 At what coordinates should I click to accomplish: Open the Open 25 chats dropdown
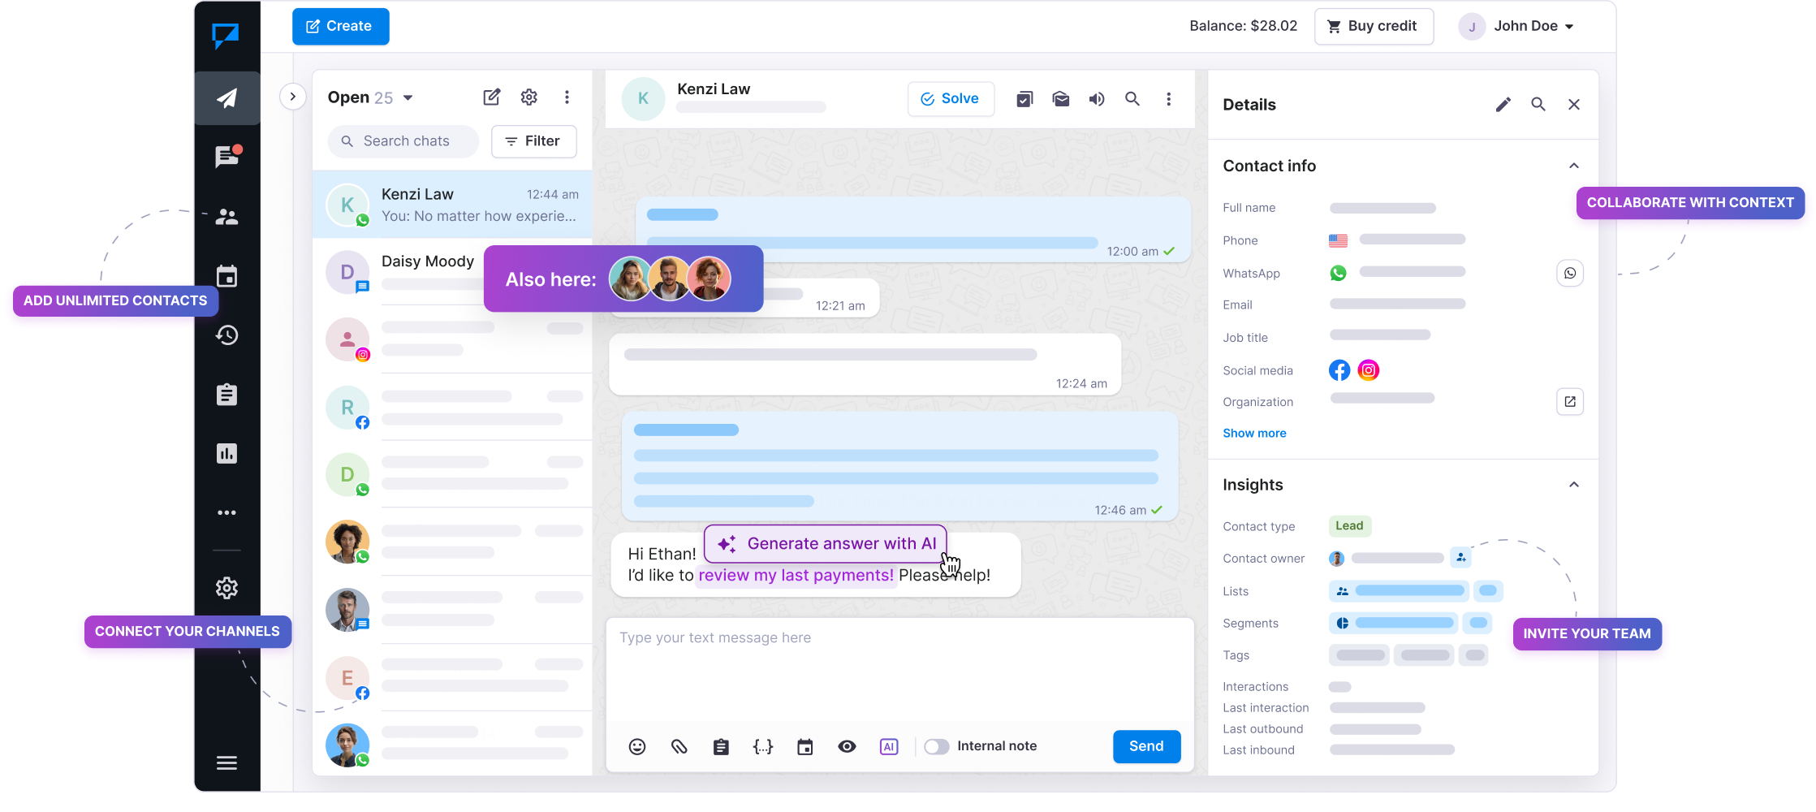[x=370, y=97]
